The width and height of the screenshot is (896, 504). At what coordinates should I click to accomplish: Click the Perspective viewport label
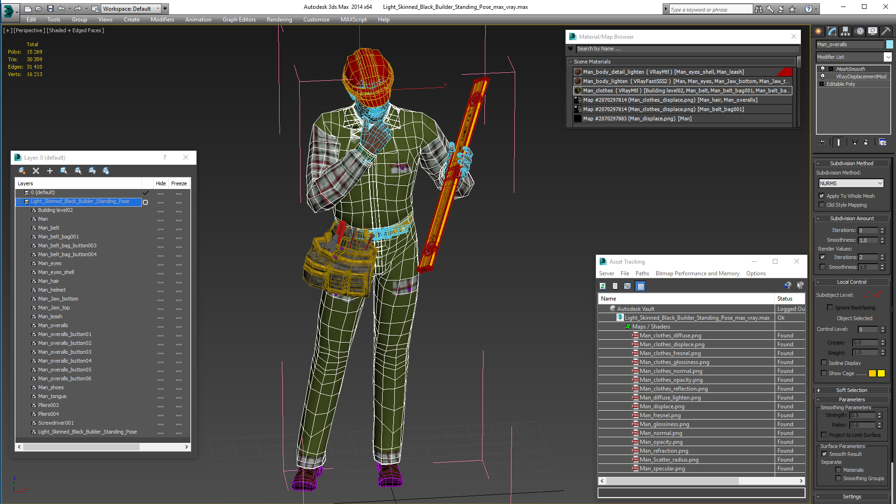pyautogui.click(x=29, y=30)
